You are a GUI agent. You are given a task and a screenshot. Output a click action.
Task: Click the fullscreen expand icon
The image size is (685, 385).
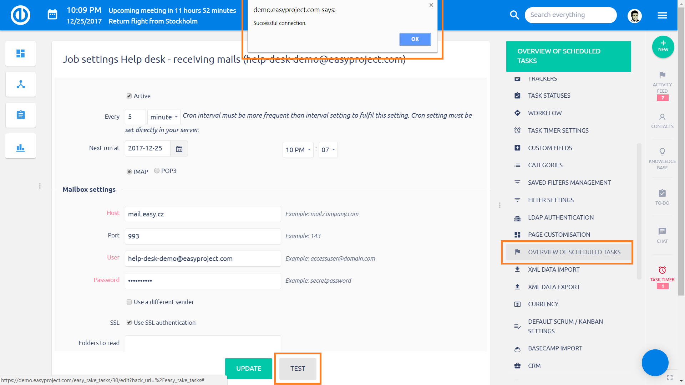coord(670,378)
